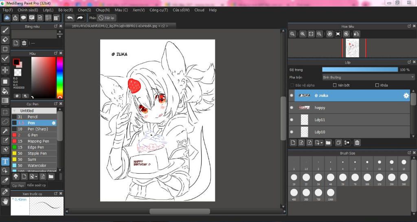Select the document tab ending c2
417x222 pixels.
click(x=120, y=26)
